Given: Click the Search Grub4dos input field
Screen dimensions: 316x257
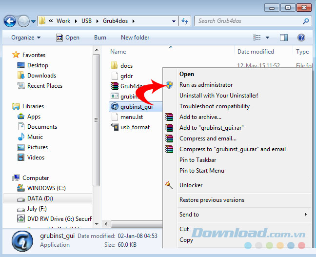Looking at the screenshot, I should point(249,21).
